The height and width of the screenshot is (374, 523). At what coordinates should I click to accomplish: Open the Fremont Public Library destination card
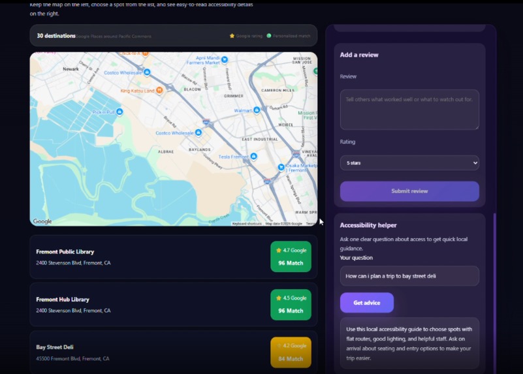(174, 257)
